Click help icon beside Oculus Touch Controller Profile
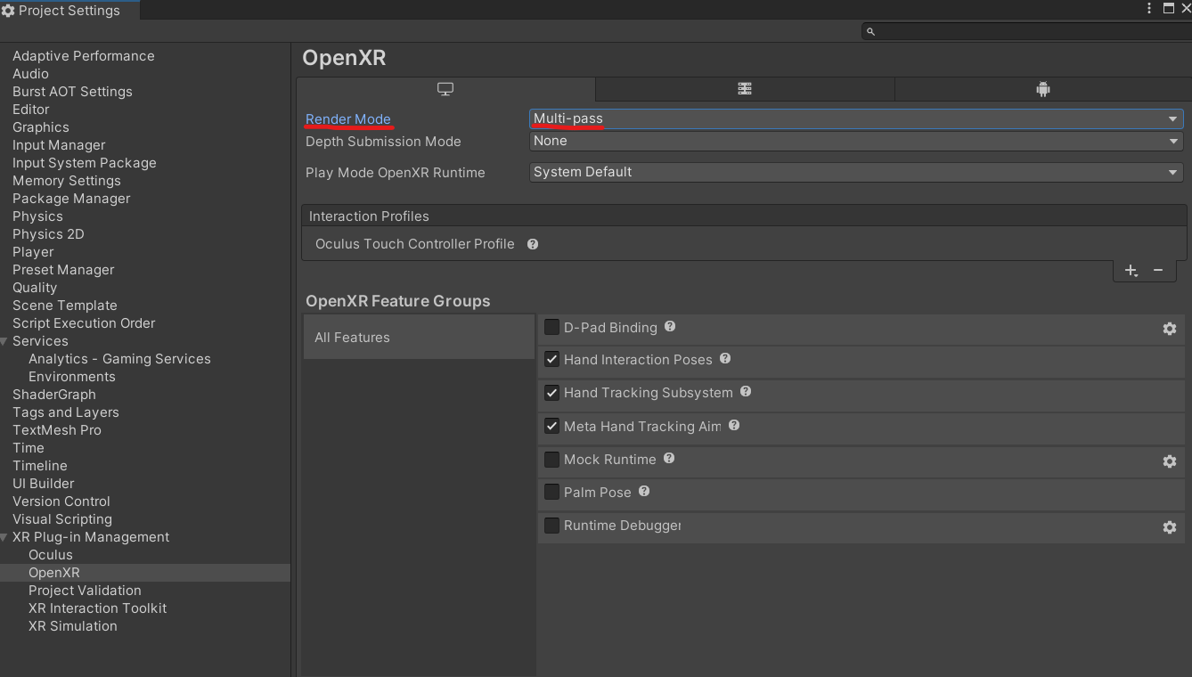The width and height of the screenshot is (1192, 677). point(533,244)
